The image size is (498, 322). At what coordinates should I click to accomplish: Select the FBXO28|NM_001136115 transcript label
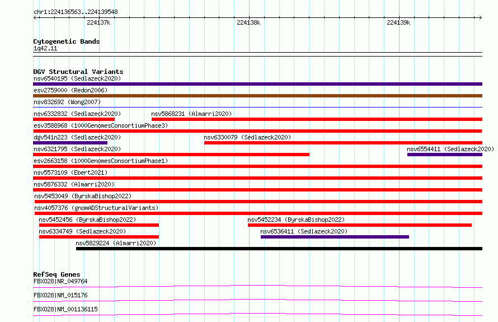[x=65, y=309]
